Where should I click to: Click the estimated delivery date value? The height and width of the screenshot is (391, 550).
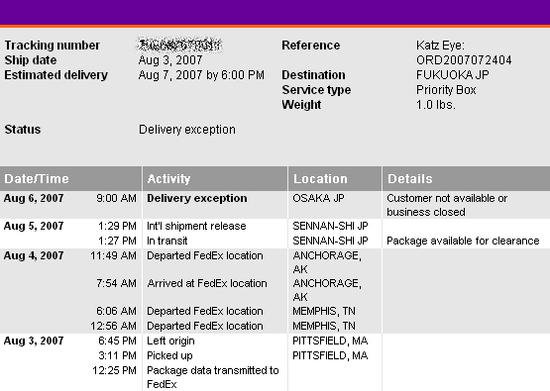pos(201,75)
